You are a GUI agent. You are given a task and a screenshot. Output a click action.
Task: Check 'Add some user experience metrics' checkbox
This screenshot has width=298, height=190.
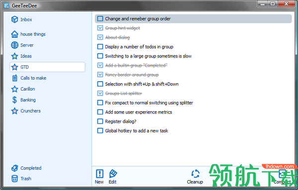[100, 112]
